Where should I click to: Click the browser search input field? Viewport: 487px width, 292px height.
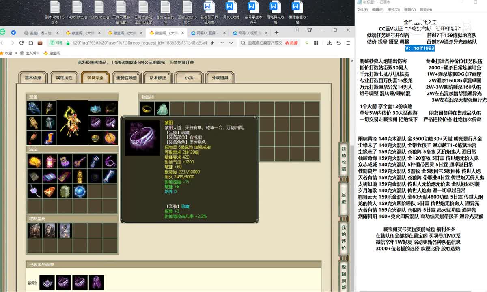[266, 43]
